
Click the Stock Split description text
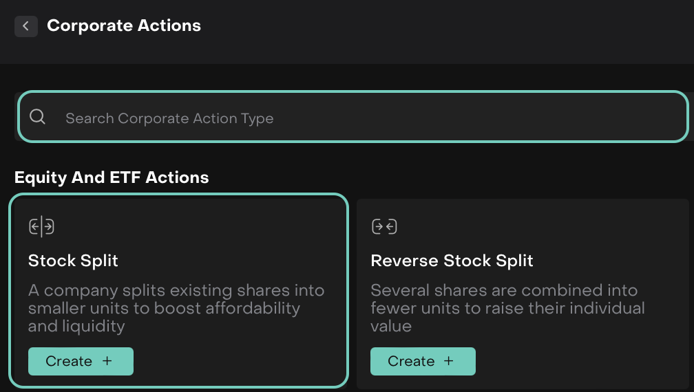pyautogui.click(x=176, y=308)
